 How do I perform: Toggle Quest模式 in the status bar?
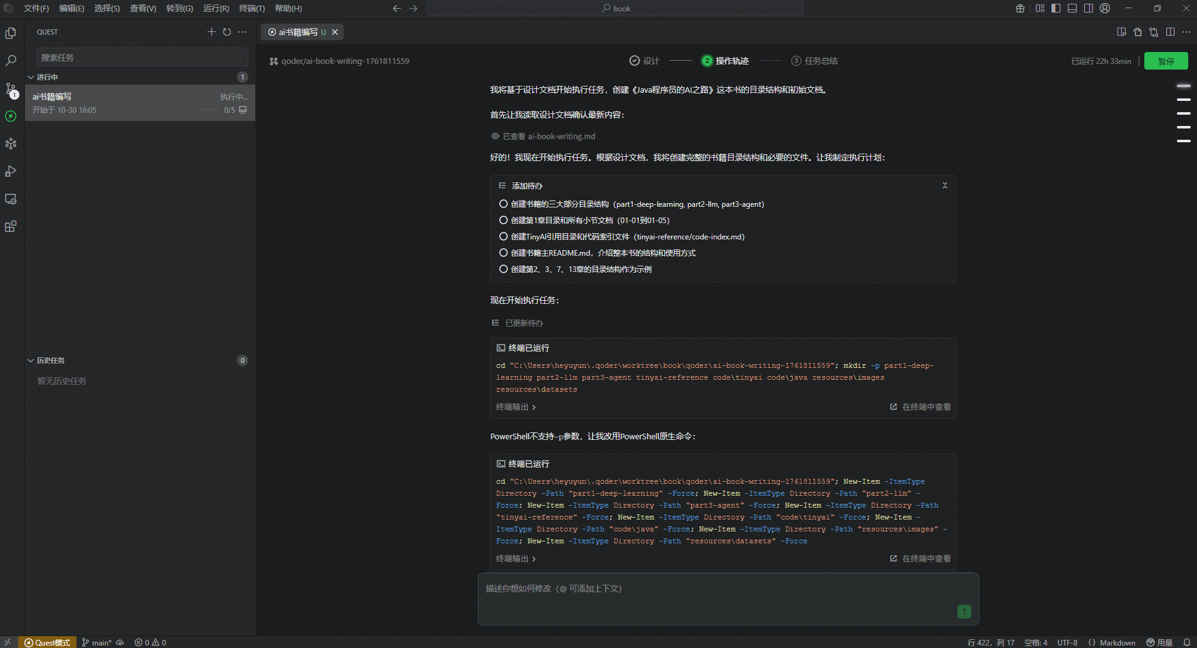[x=47, y=642]
